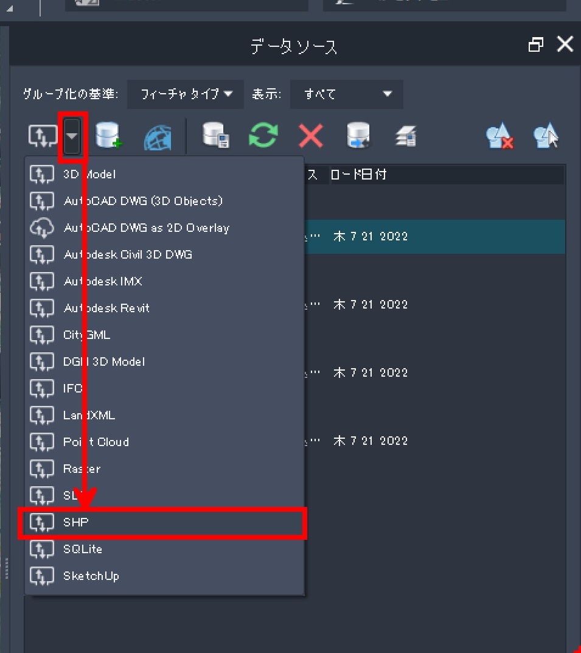
Task: Click the shapes with cursor selection icon
Action: coord(546,135)
